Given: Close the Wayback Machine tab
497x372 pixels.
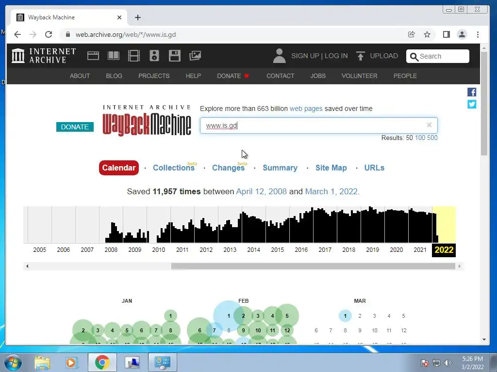Looking at the screenshot, I should pos(119,17).
